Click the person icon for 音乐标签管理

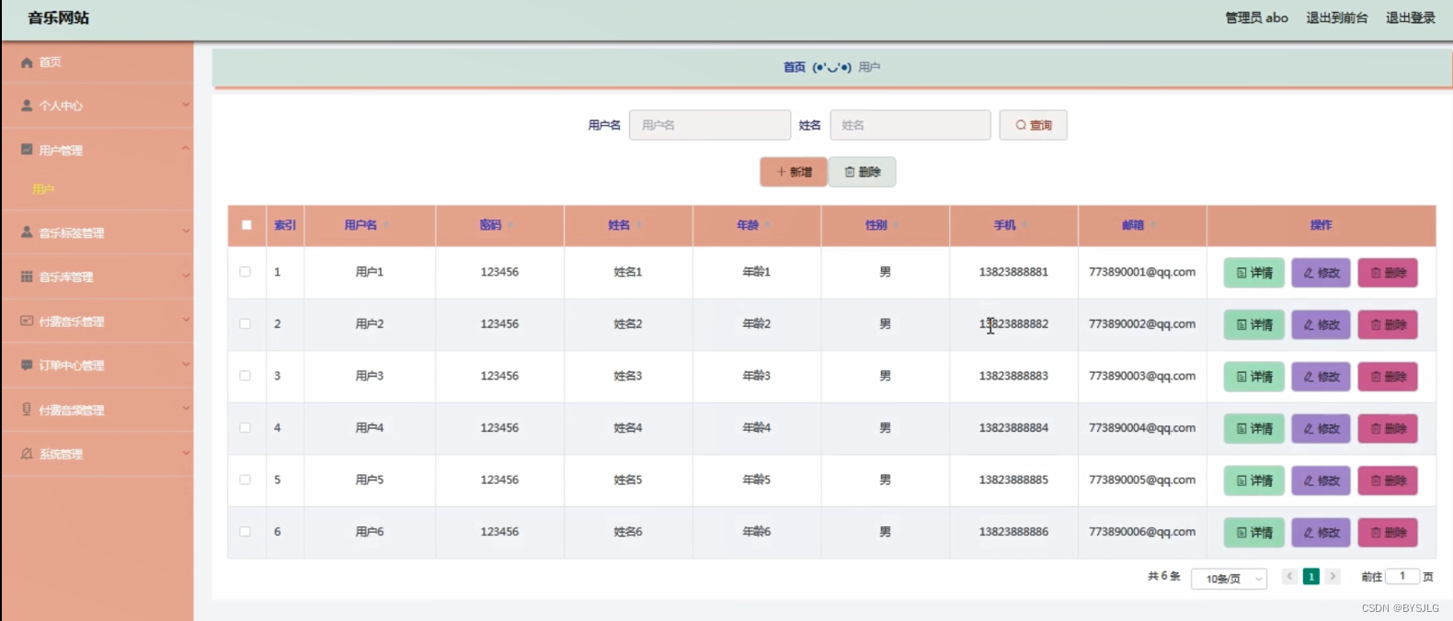pyautogui.click(x=27, y=232)
